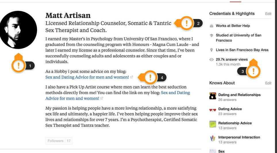Open Matt Artisan's profile photo

(x=18, y=30)
